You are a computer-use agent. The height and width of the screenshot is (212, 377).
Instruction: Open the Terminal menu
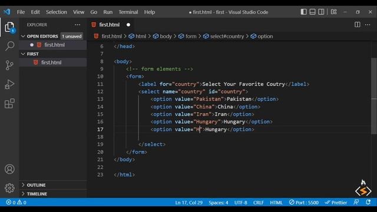[x=128, y=12]
